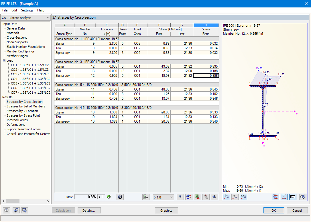Click the filter funnel icon

point(180,197)
